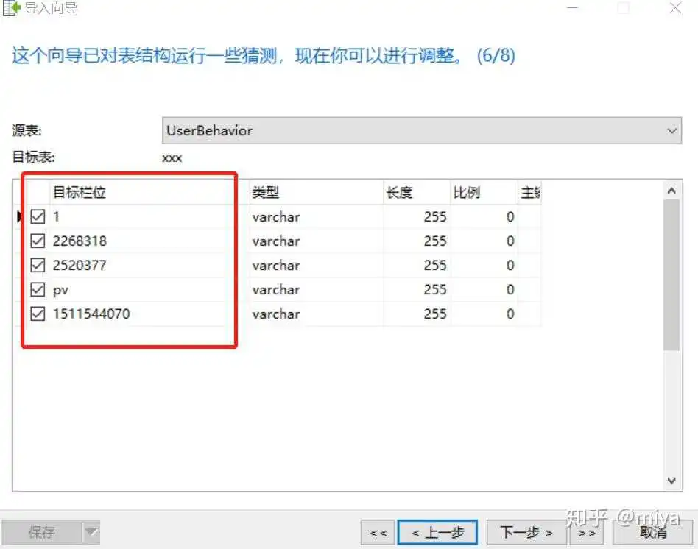Jump to last step with >> button

(x=587, y=532)
